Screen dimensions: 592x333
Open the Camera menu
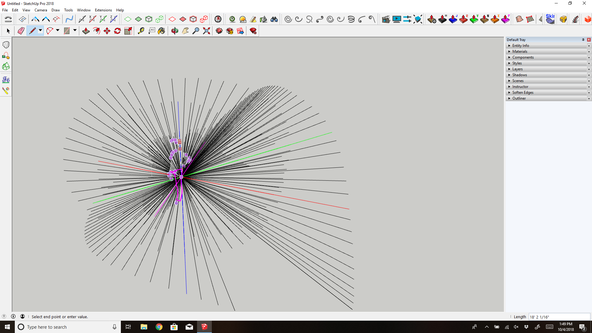[41, 10]
